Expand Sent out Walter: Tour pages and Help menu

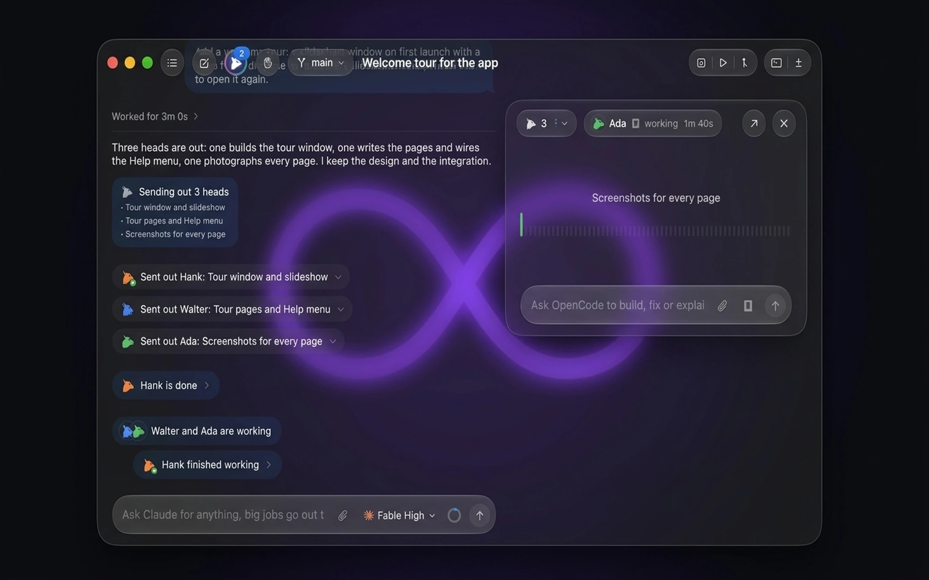coord(232,309)
